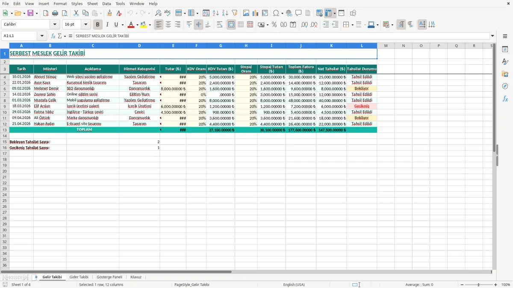Click the Sidebar Settings menu button
This screenshot has height=288, width=513.
tap(505, 37)
